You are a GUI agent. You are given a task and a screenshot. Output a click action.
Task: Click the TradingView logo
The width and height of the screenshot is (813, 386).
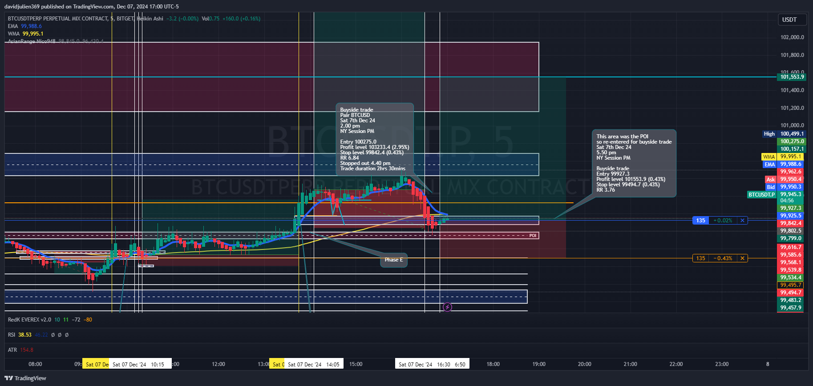click(x=25, y=378)
